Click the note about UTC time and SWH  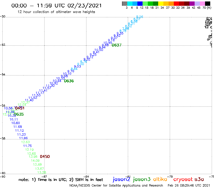61,180
